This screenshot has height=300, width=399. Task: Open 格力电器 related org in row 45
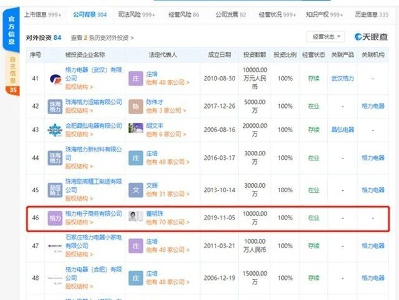[373, 190]
